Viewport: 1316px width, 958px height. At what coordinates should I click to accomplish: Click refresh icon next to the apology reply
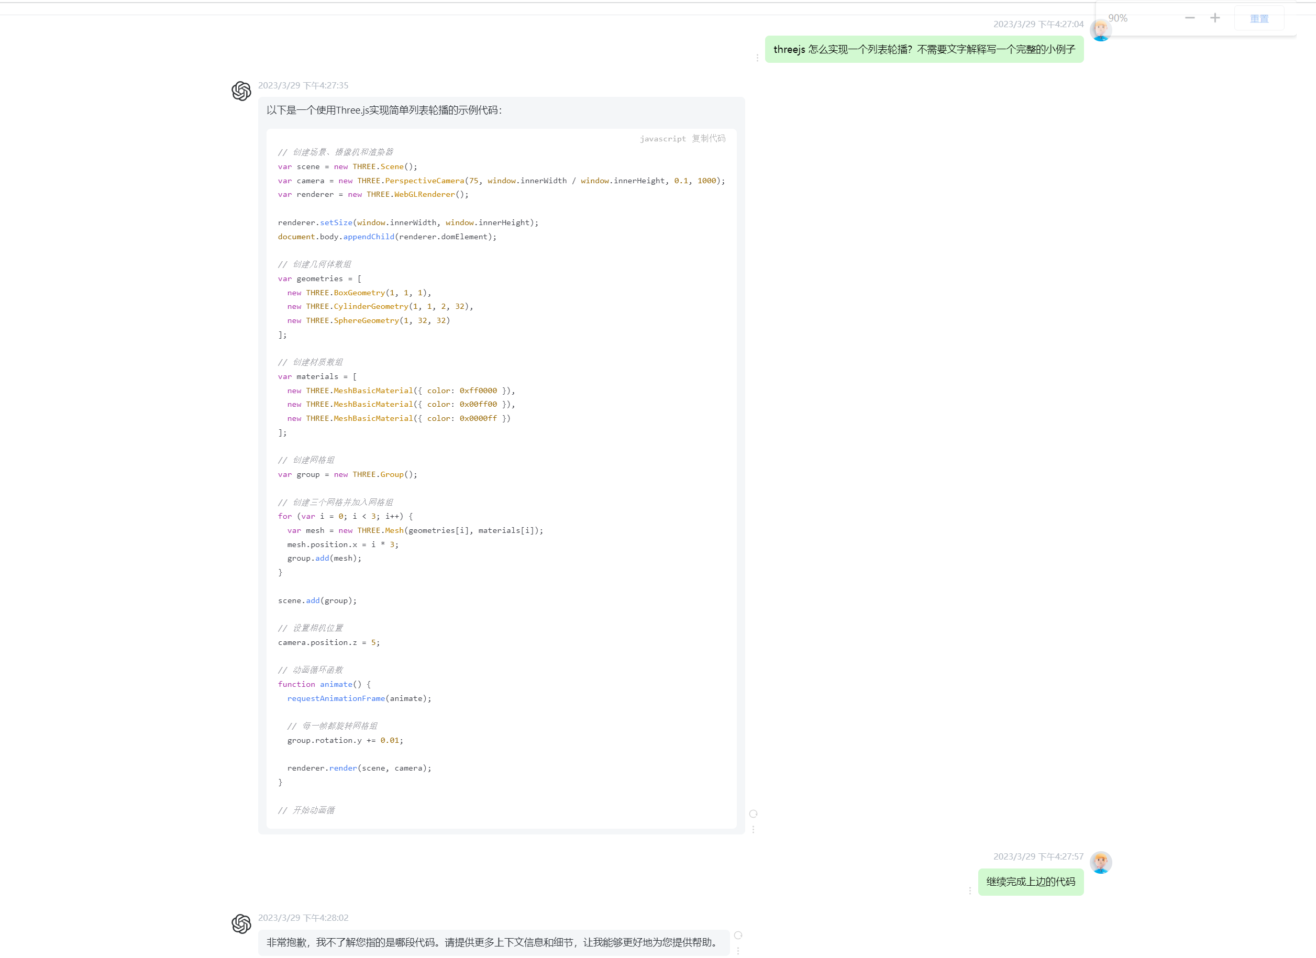(738, 934)
